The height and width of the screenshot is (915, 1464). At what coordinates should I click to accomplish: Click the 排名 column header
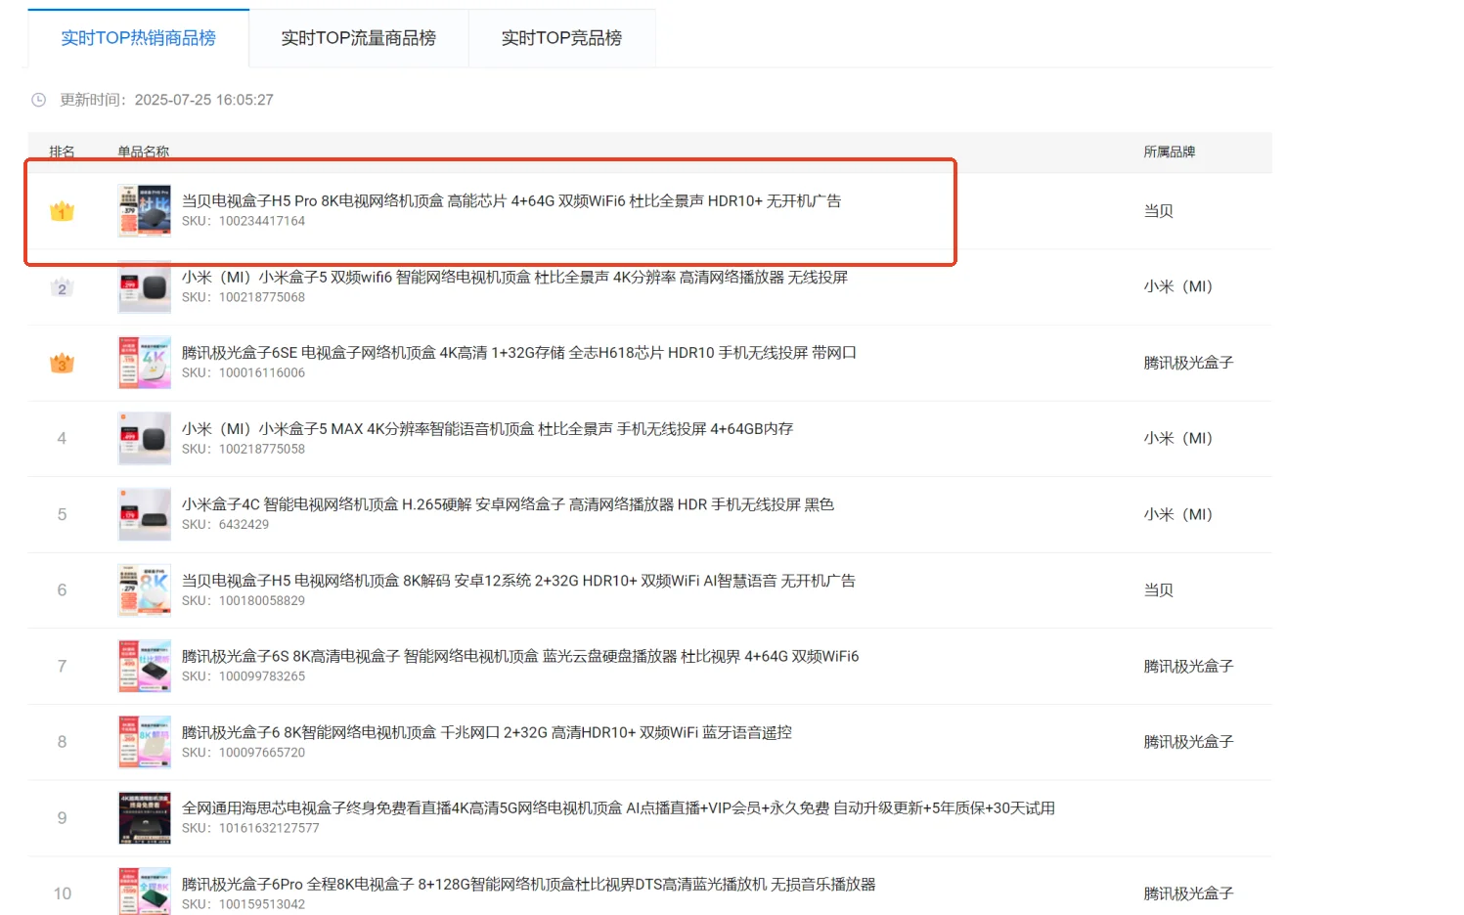click(x=63, y=152)
